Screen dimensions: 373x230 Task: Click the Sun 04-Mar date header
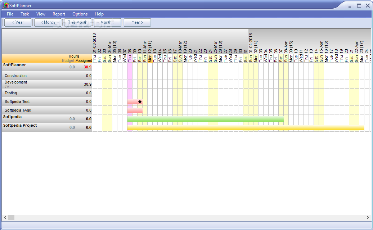point(109,51)
